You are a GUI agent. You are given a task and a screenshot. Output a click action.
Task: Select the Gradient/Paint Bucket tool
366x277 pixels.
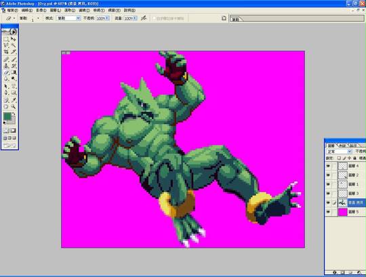pos(14,73)
